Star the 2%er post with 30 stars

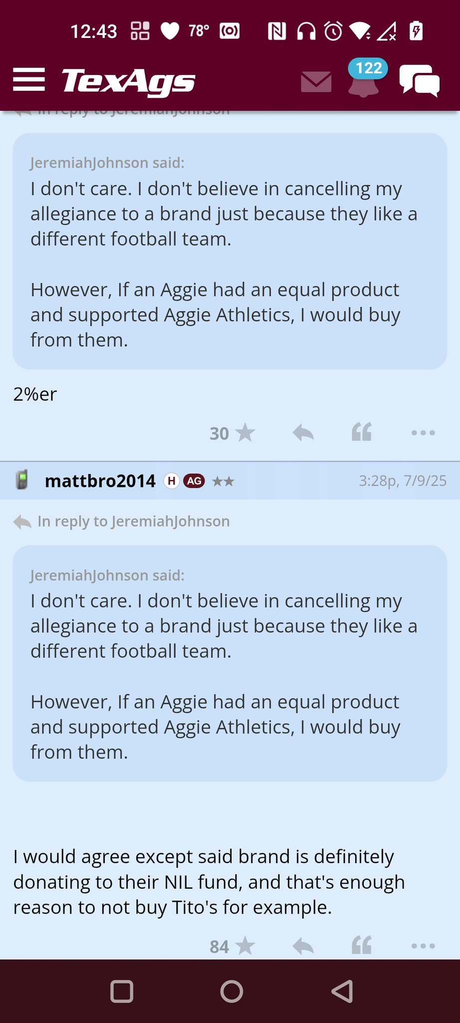point(232,433)
